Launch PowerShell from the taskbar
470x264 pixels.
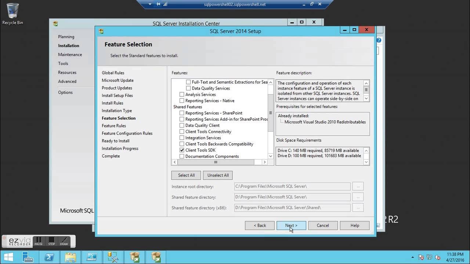pyautogui.click(x=49, y=257)
